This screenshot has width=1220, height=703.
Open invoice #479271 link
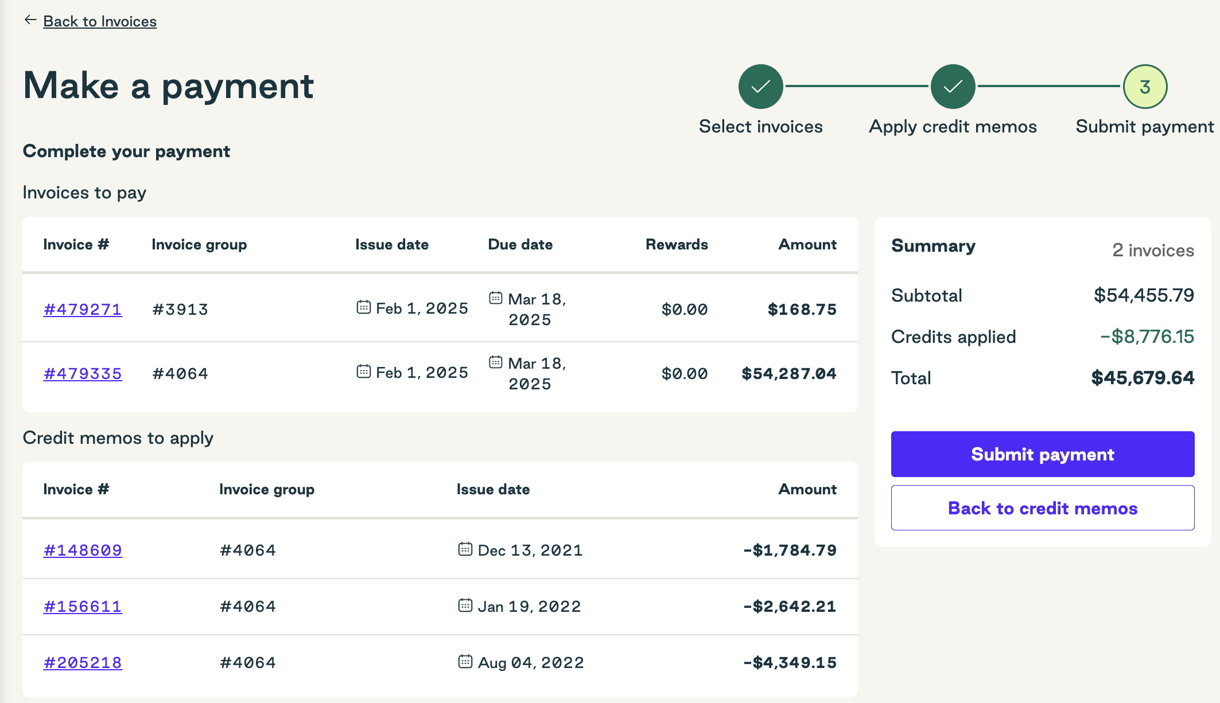pyautogui.click(x=83, y=309)
